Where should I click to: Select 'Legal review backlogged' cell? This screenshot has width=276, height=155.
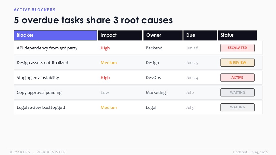point(41,107)
